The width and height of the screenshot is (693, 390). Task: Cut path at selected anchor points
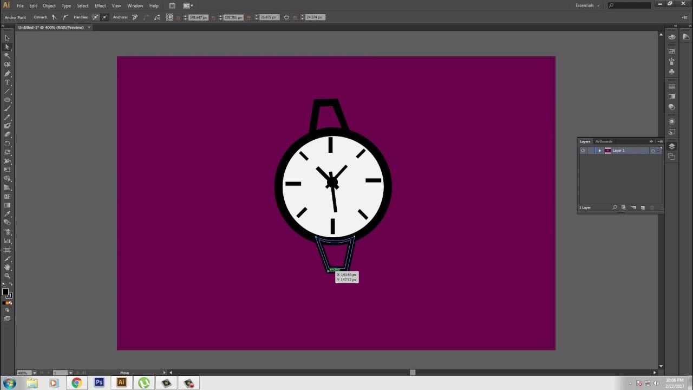click(157, 17)
